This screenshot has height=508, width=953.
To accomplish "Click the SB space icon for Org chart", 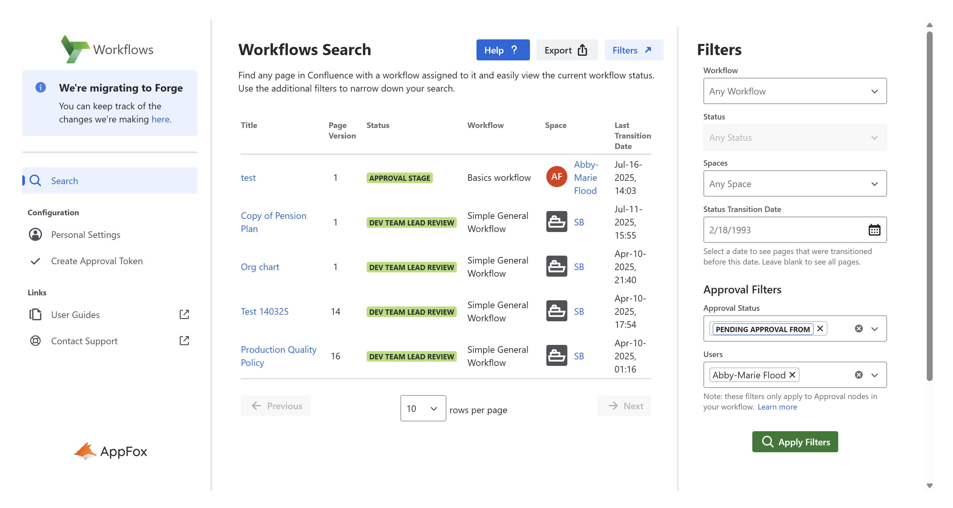I will [556, 266].
